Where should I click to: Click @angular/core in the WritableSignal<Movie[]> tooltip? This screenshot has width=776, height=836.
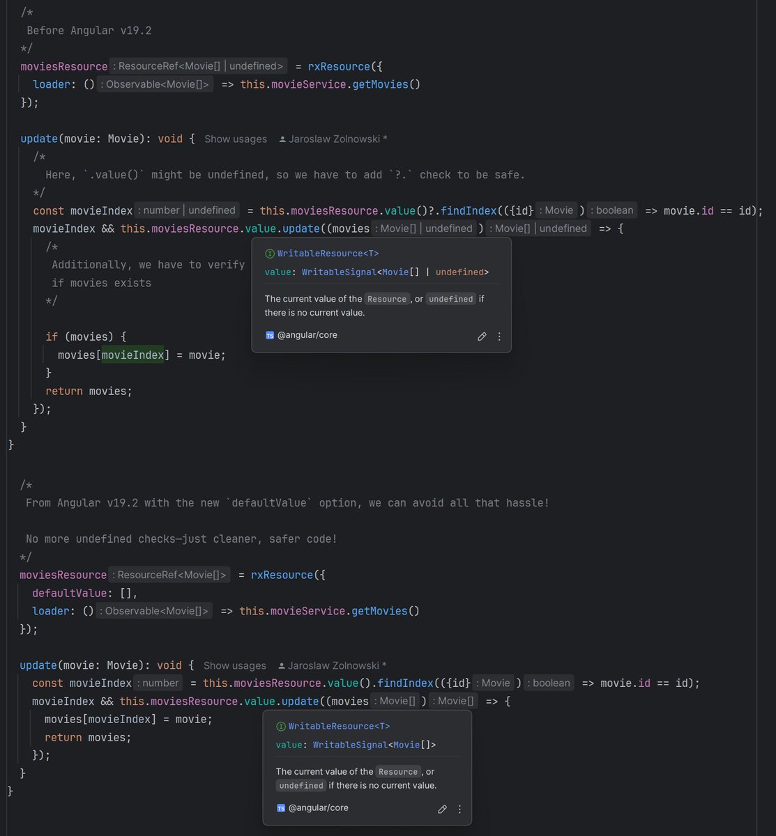[x=318, y=808]
